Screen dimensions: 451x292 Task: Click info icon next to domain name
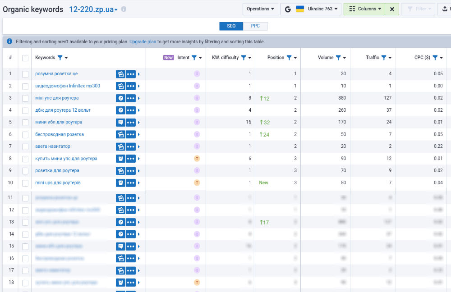pyautogui.click(x=124, y=9)
